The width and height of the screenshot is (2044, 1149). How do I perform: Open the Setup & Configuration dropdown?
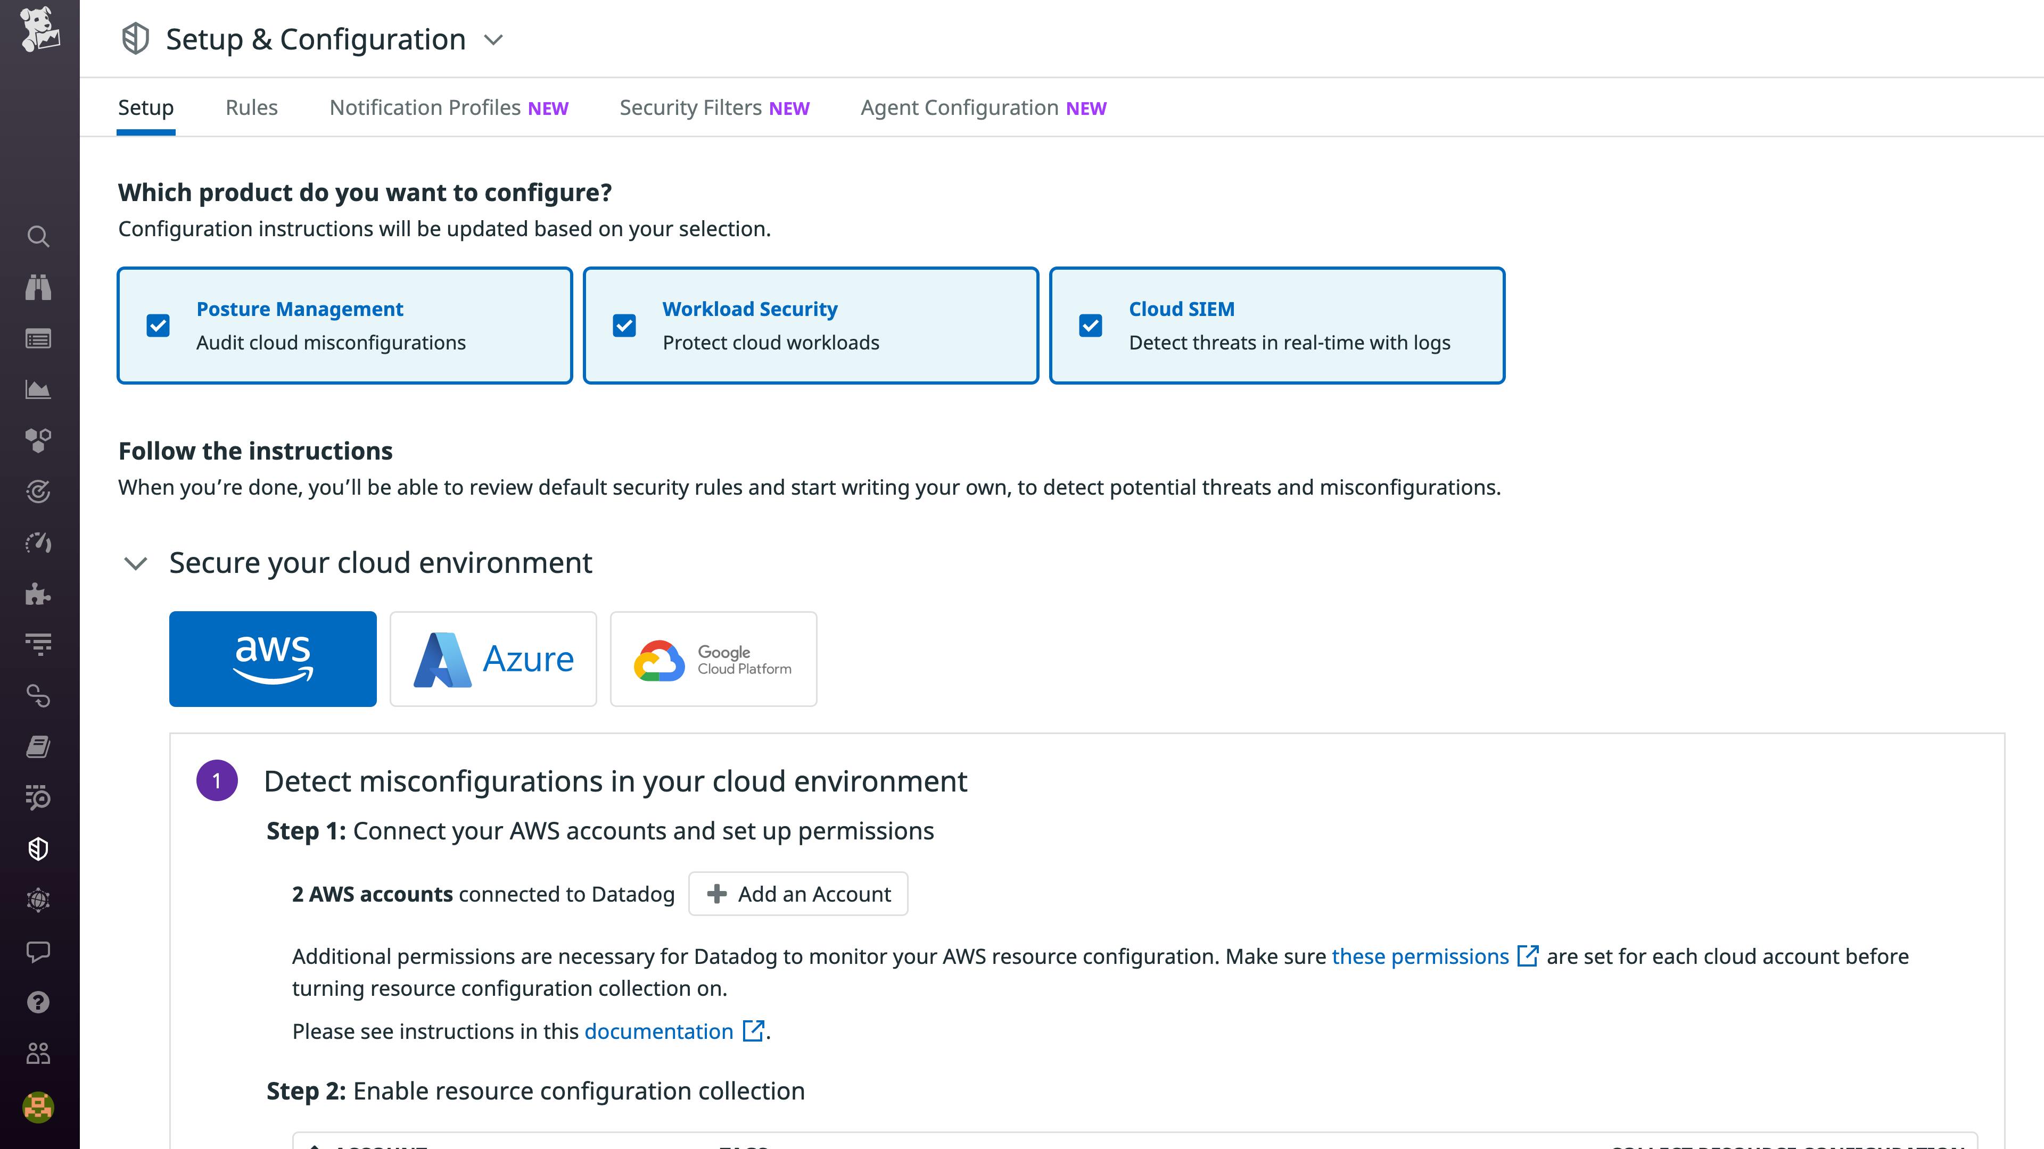(x=494, y=39)
